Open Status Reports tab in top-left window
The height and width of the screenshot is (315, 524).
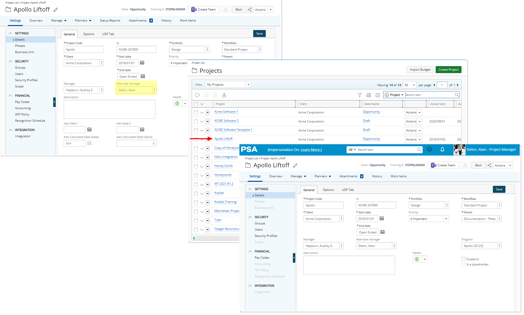click(x=110, y=21)
